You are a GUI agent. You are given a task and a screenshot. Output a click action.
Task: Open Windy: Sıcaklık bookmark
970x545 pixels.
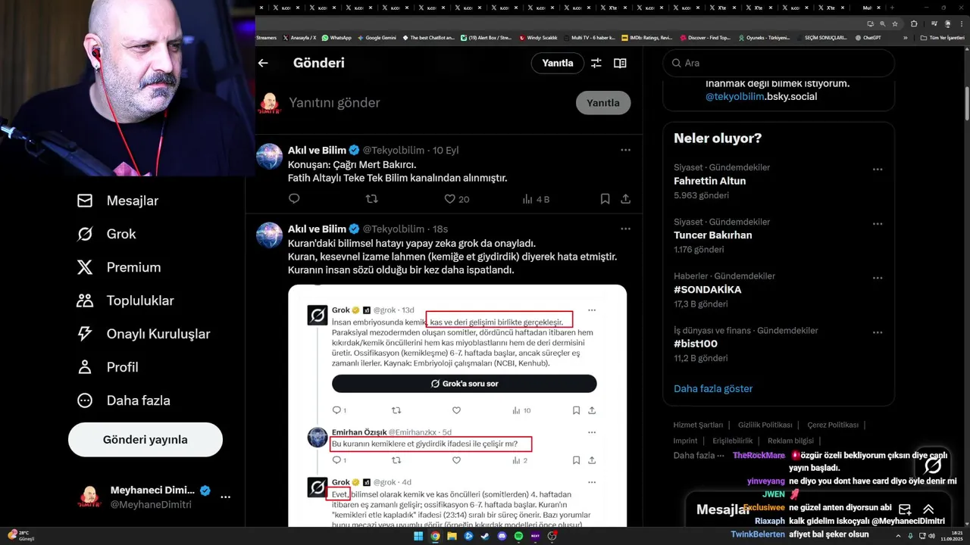pyautogui.click(x=538, y=37)
